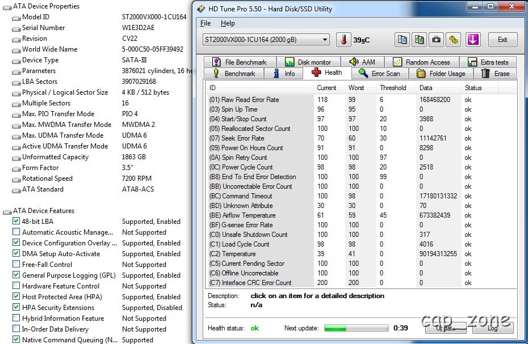Click the ATA Device Features header icon
The width and height of the screenshot is (528, 344).
point(7,211)
